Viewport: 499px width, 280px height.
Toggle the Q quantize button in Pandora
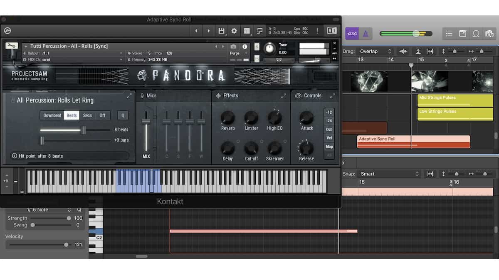(122, 115)
